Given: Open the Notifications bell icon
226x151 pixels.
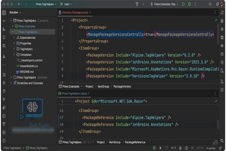Looking at the screenshot, I should pyautogui.click(x=222, y=13).
